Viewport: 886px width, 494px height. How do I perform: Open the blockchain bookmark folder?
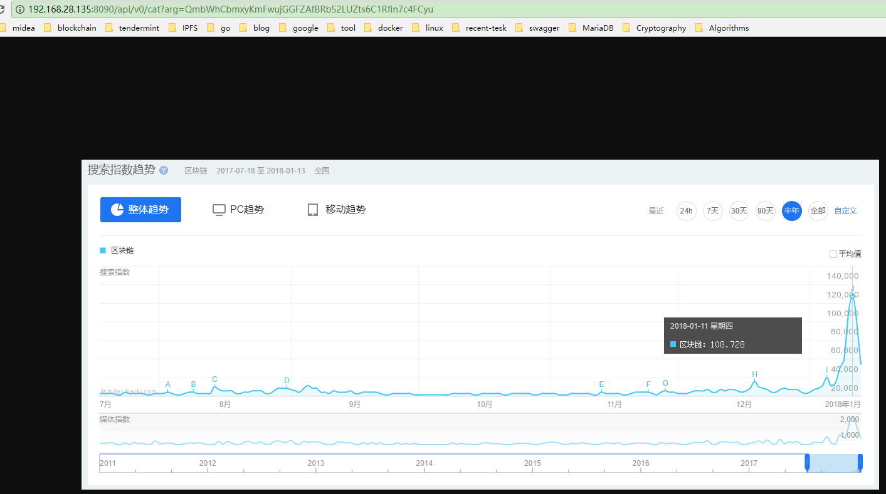70,28
